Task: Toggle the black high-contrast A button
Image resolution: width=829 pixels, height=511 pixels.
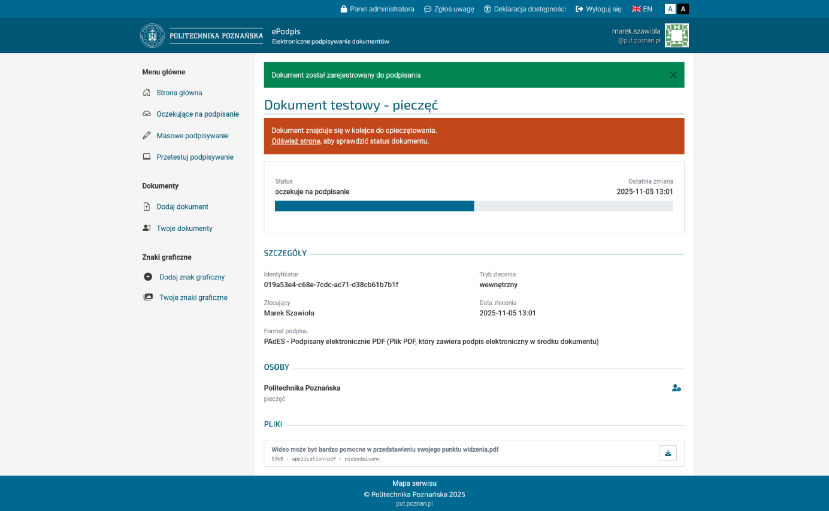Action: [x=683, y=9]
